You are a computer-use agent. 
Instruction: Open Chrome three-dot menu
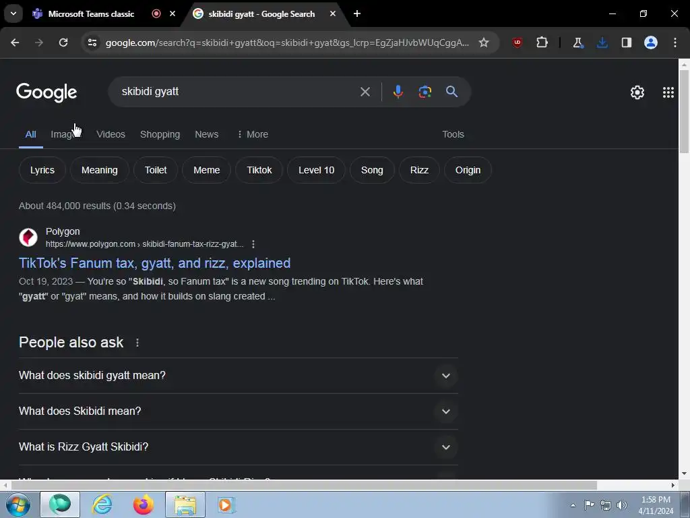pos(675,42)
